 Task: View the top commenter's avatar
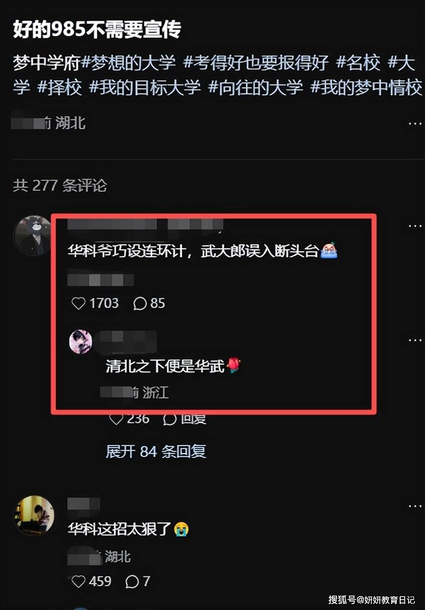(x=33, y=234)
